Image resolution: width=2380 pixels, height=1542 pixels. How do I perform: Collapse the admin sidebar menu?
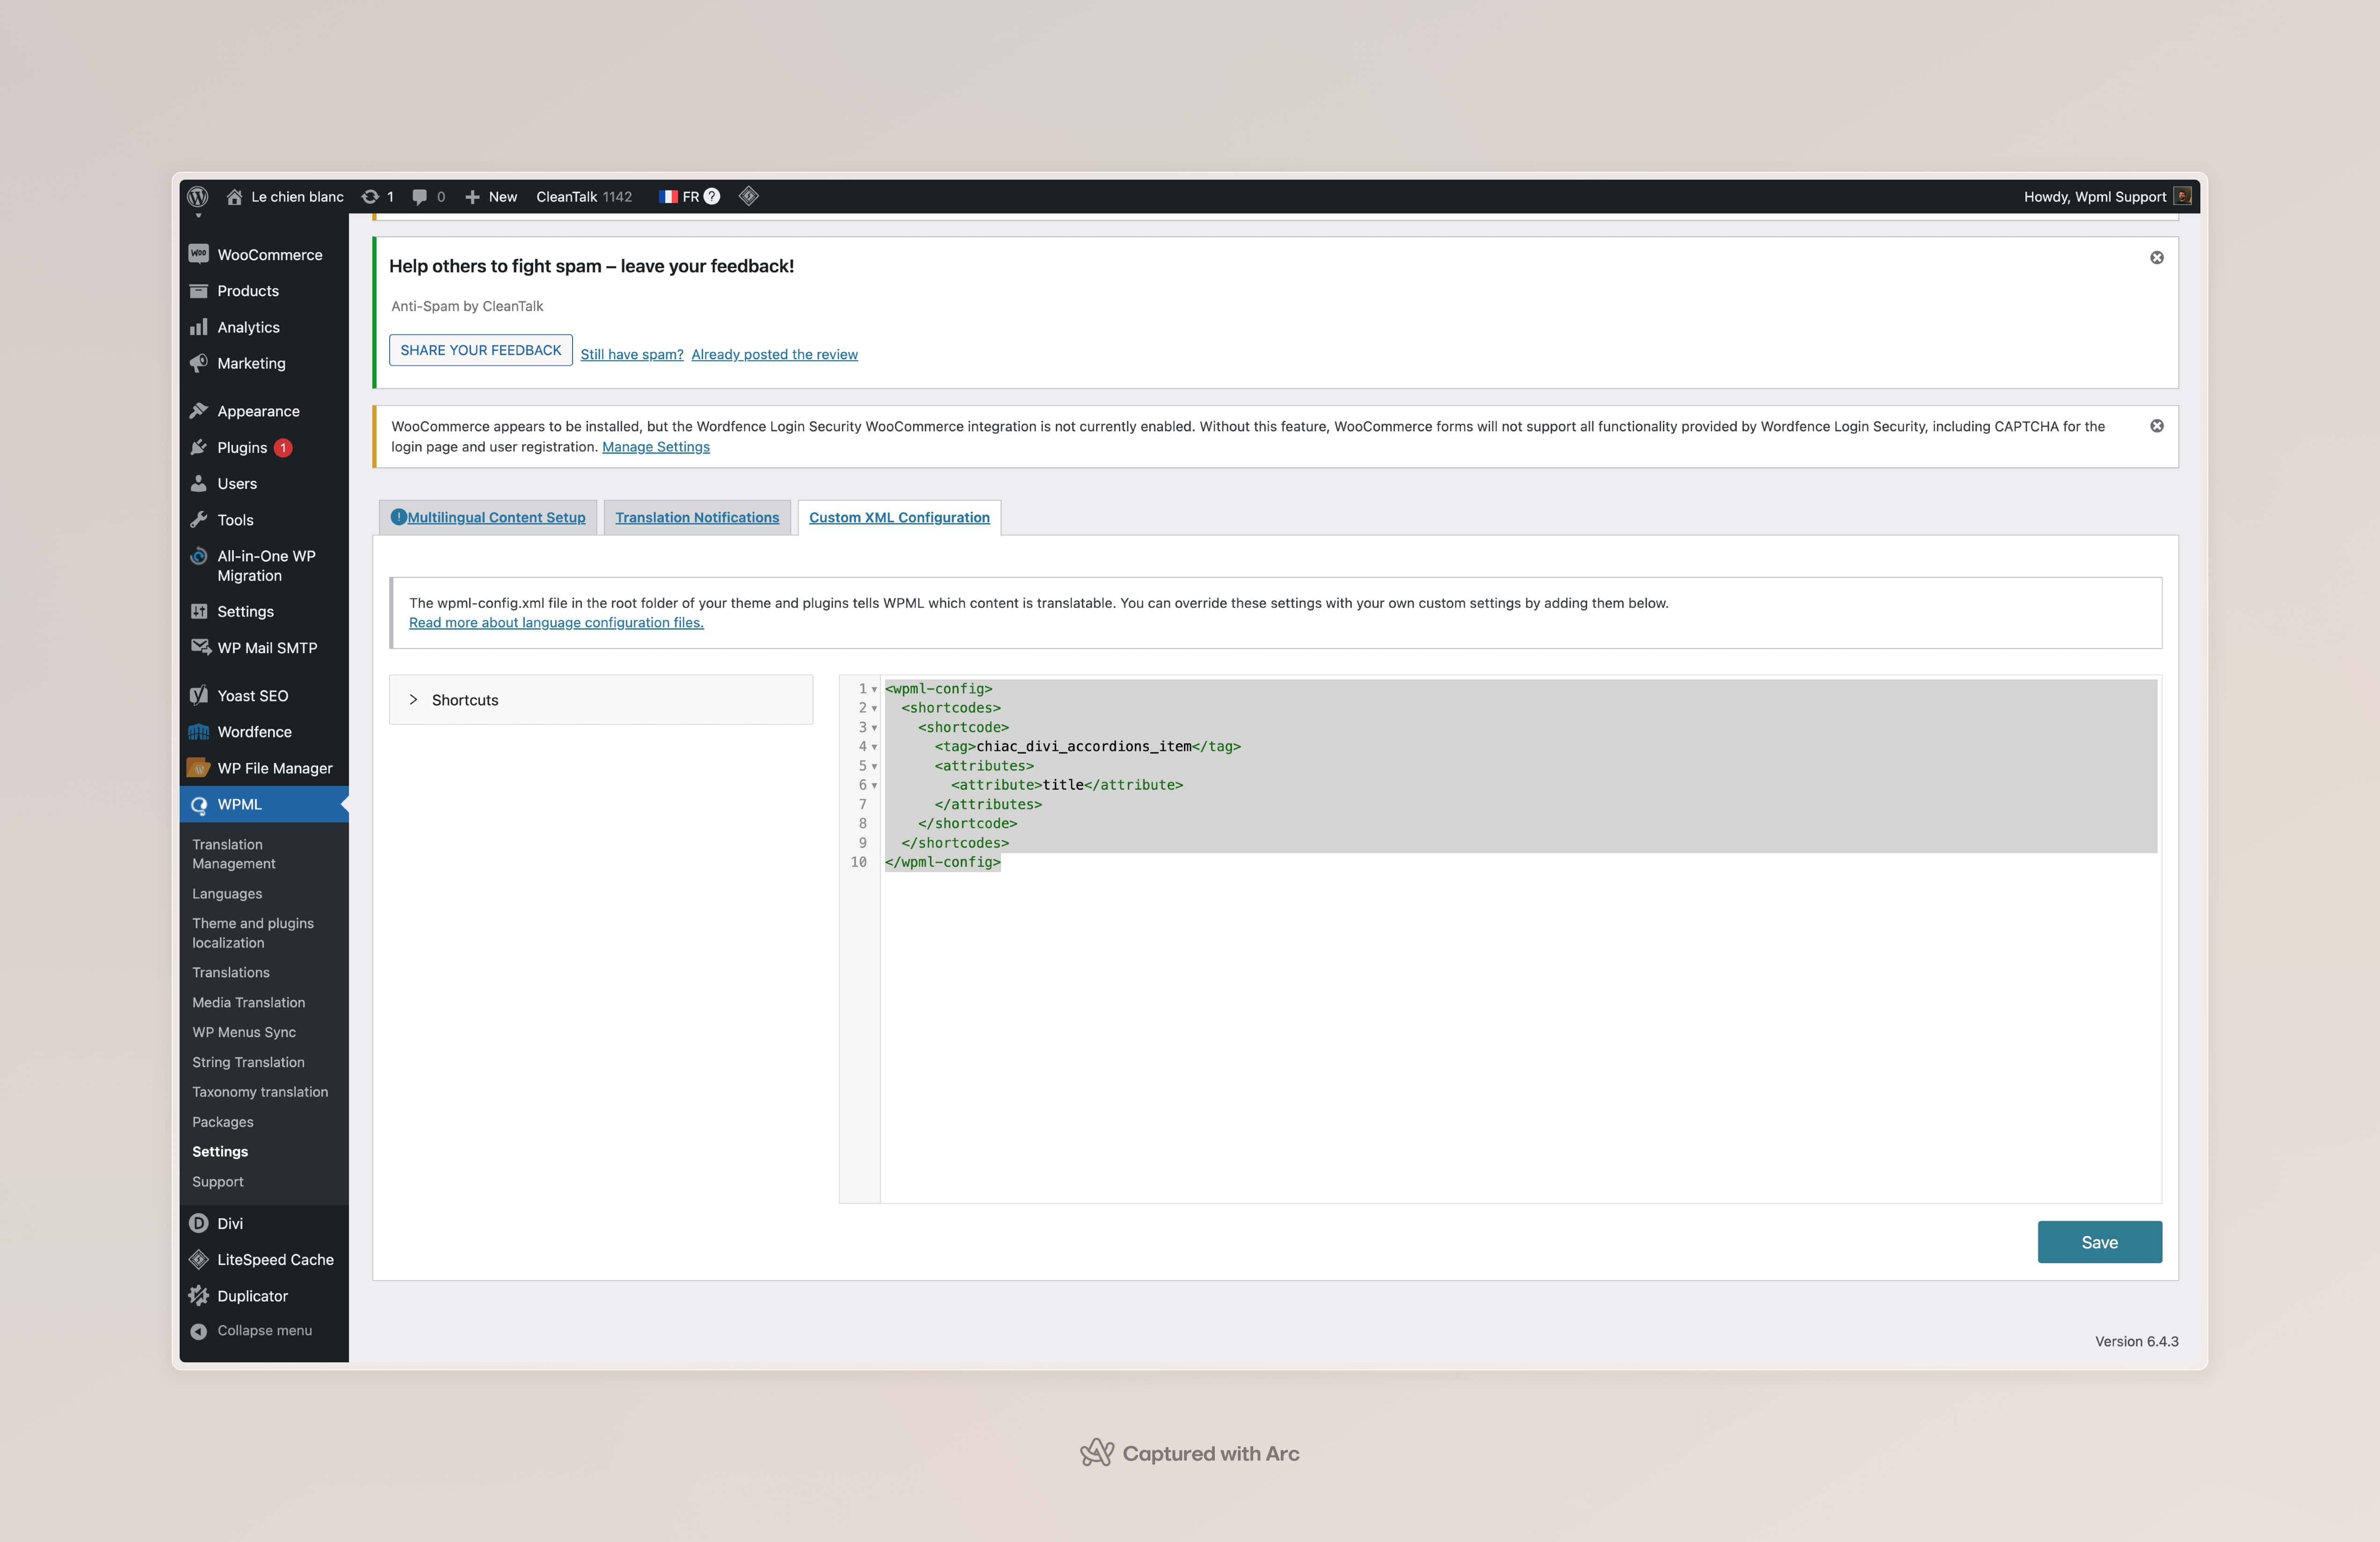point(252,1331)
